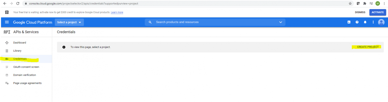Follow the Learn more link
The image size is (388, 102).
(x=117, y=12)
